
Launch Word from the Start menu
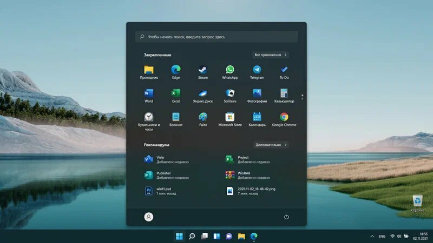(x=148, y=96)
